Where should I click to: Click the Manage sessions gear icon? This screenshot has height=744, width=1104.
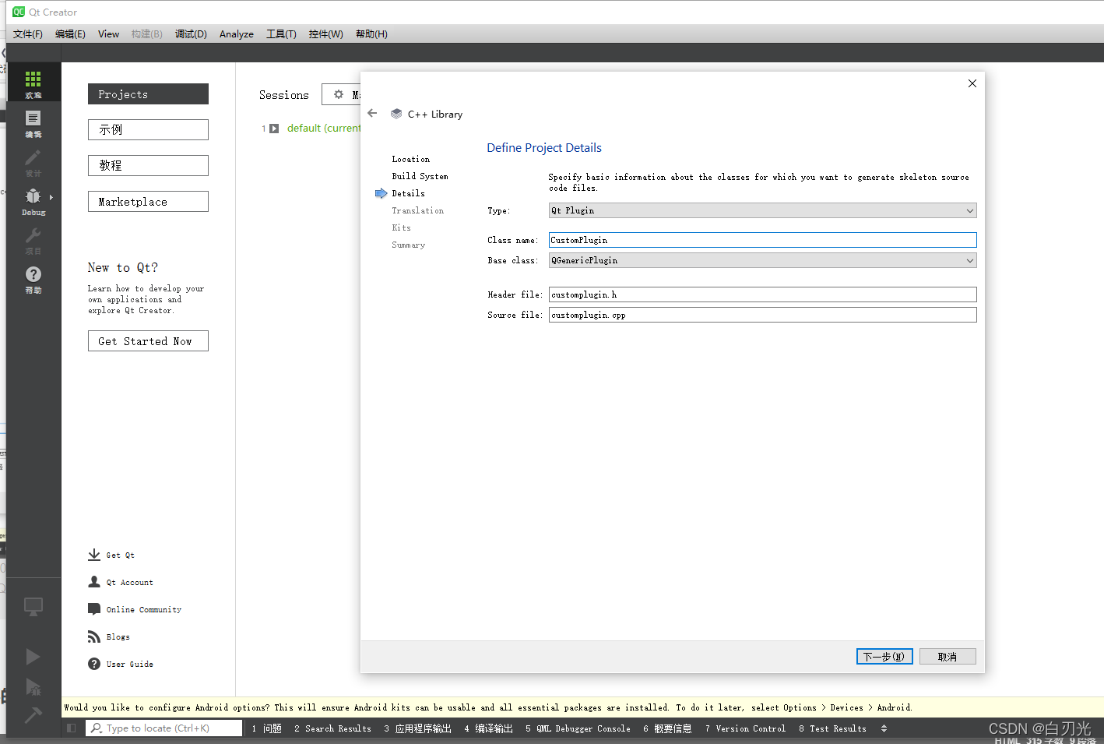tap(339, 94)
